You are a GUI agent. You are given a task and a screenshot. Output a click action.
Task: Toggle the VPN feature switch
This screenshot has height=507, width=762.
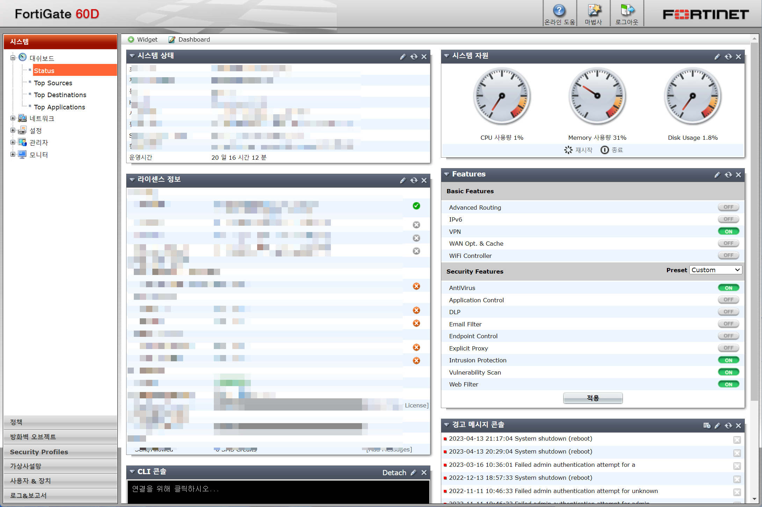coord(728,231)
